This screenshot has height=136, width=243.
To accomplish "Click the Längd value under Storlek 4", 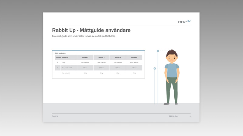I will [134, 63].
